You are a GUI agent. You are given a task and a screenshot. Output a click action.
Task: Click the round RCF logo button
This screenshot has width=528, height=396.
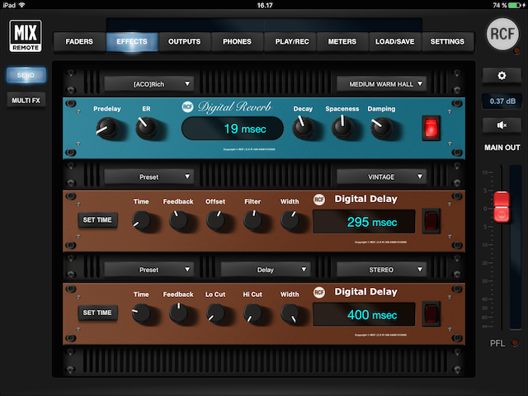point(502,34)
